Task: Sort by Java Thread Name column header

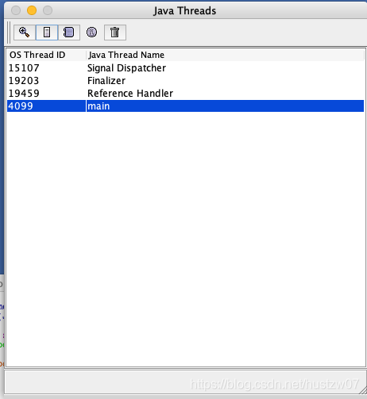Action: coord(225,55)
